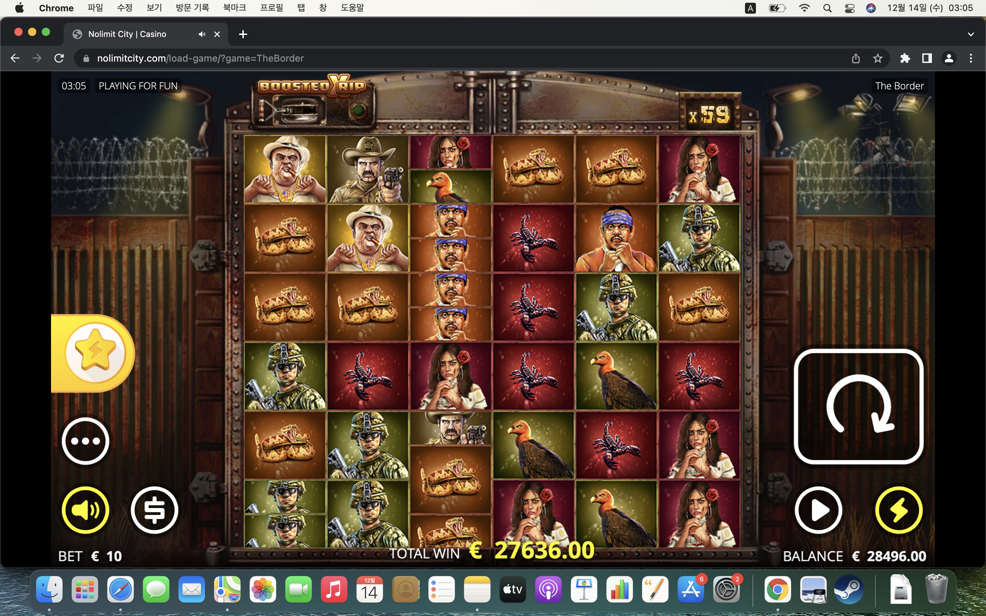986x616 pixels.
Task: Open the 보기 menu
Action: click(x=154, y=8)
